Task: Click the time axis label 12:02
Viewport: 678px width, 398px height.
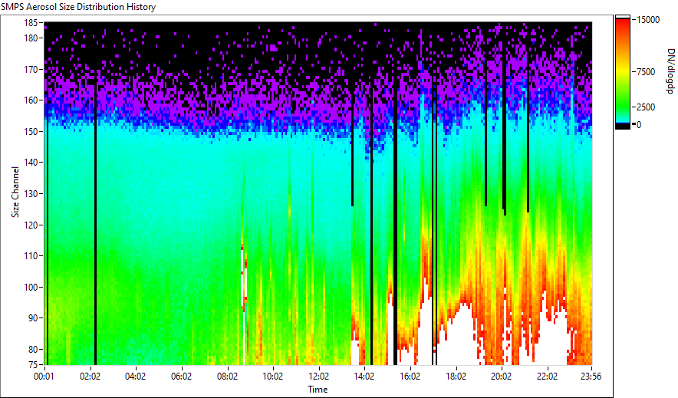Action: [x=319, y=377]
